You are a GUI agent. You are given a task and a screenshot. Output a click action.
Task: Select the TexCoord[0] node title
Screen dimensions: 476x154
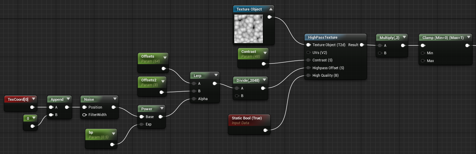pyautogui.click(x=18, y=99)
